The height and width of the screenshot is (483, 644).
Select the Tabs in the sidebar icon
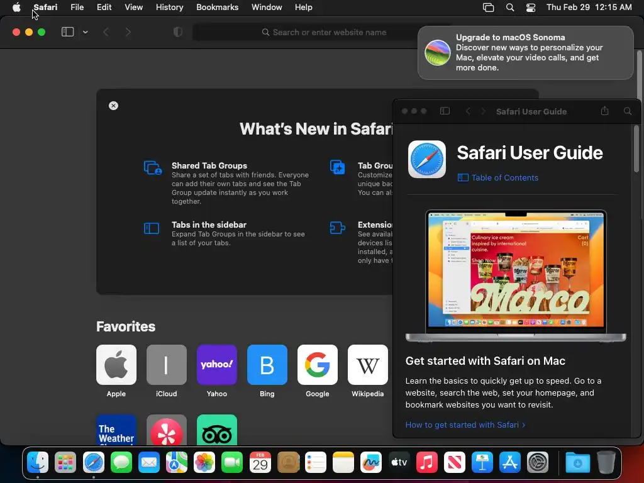click(152, 228)
